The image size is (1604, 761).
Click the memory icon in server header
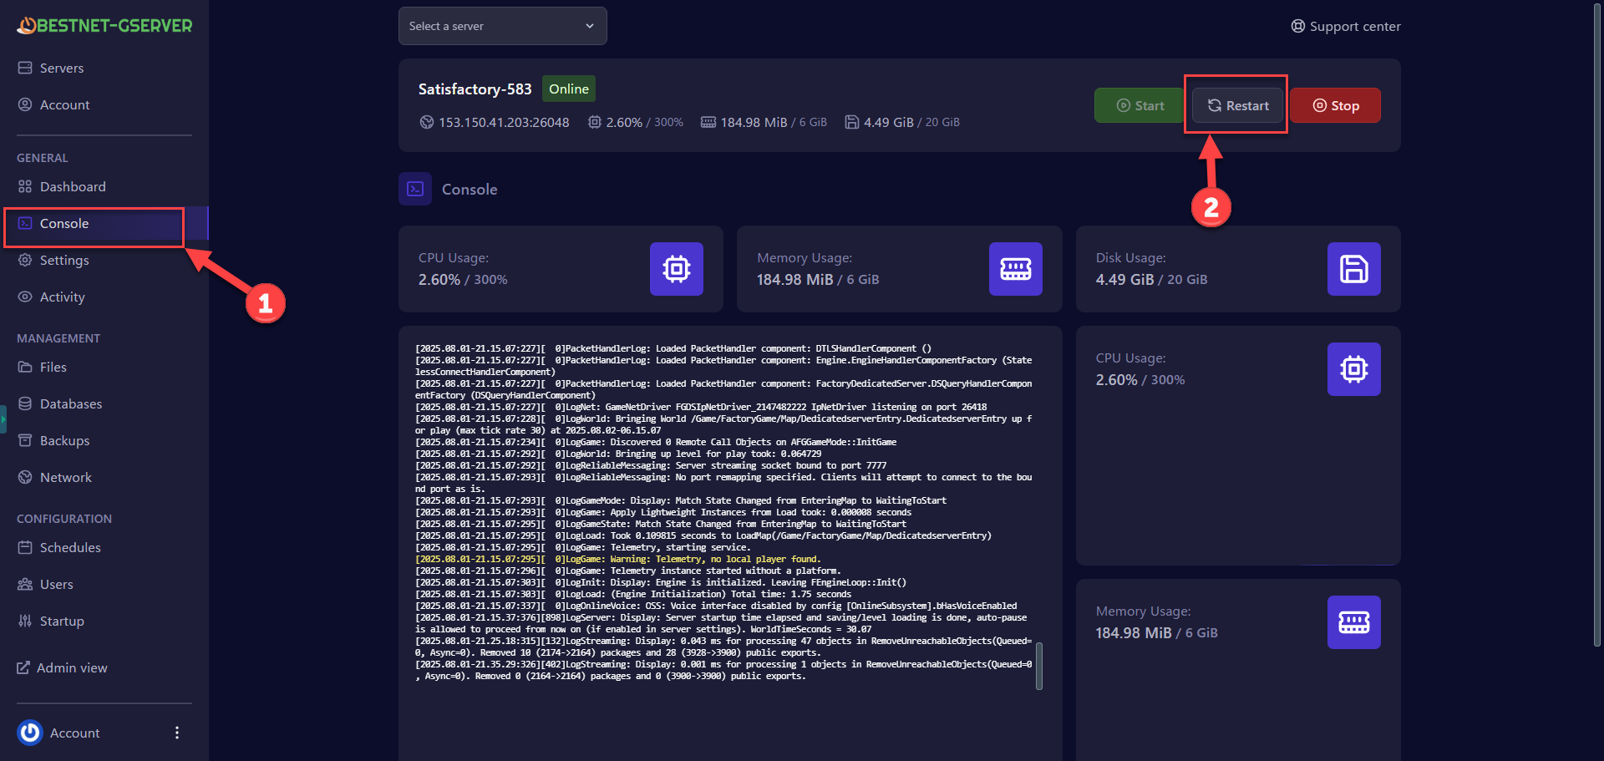[x=708, y=122]
